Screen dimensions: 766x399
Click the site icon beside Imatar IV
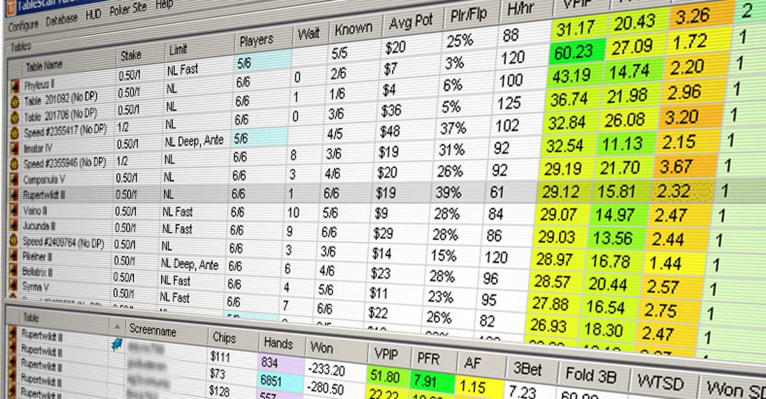coord(15,148)
